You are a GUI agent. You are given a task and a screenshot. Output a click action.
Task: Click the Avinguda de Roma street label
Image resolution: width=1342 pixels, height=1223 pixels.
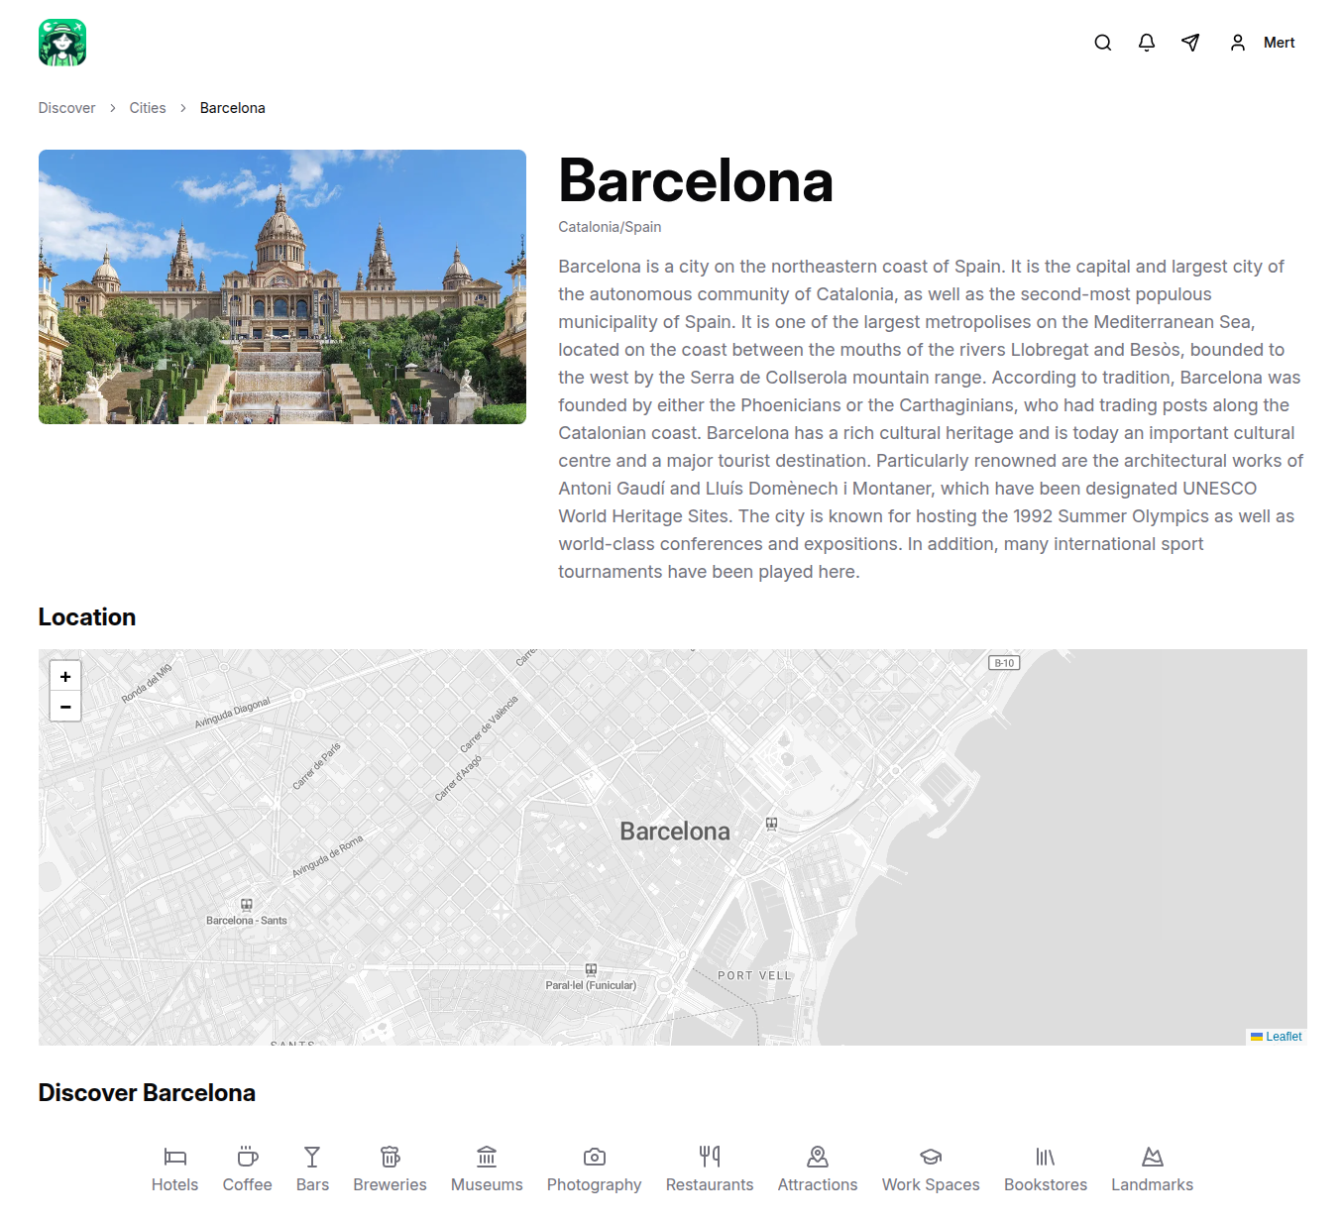click(327, 856)
